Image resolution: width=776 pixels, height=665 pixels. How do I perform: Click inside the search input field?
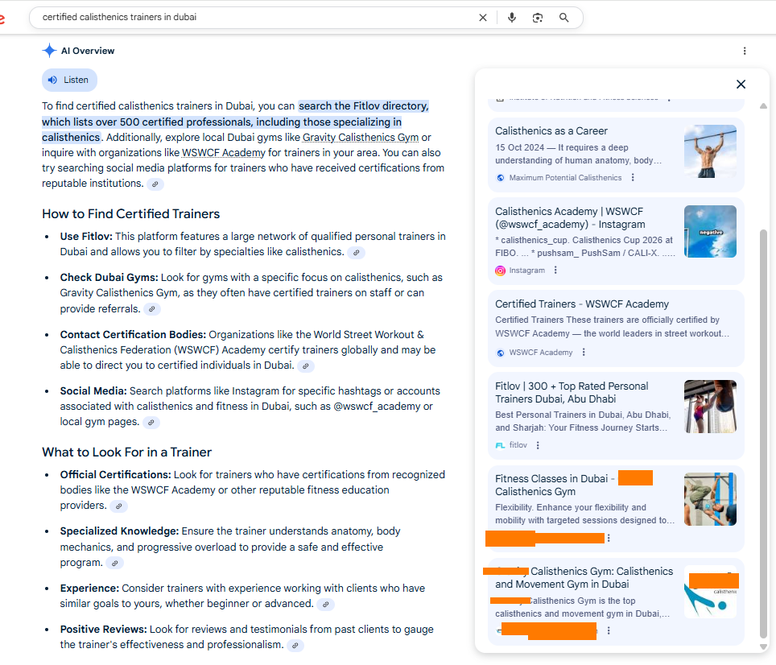241,18
